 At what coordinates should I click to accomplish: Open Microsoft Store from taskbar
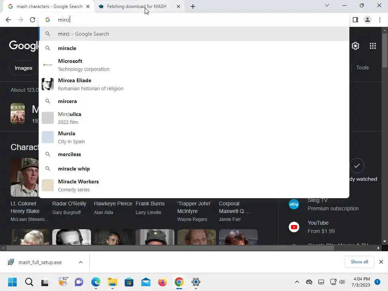pos(129,282)
